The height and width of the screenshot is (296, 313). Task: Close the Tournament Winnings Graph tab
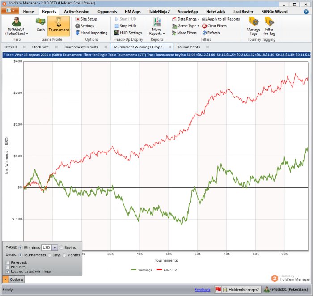pos(170,47)
